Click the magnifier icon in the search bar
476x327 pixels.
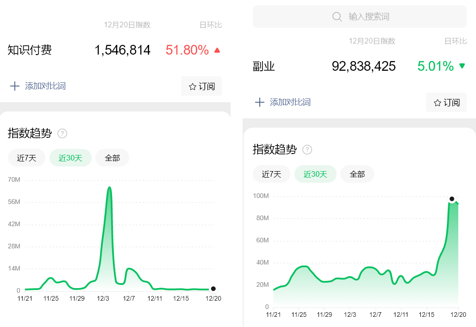tap(337, 16)
